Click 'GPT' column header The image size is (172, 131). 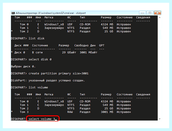[x=102, y=46]
